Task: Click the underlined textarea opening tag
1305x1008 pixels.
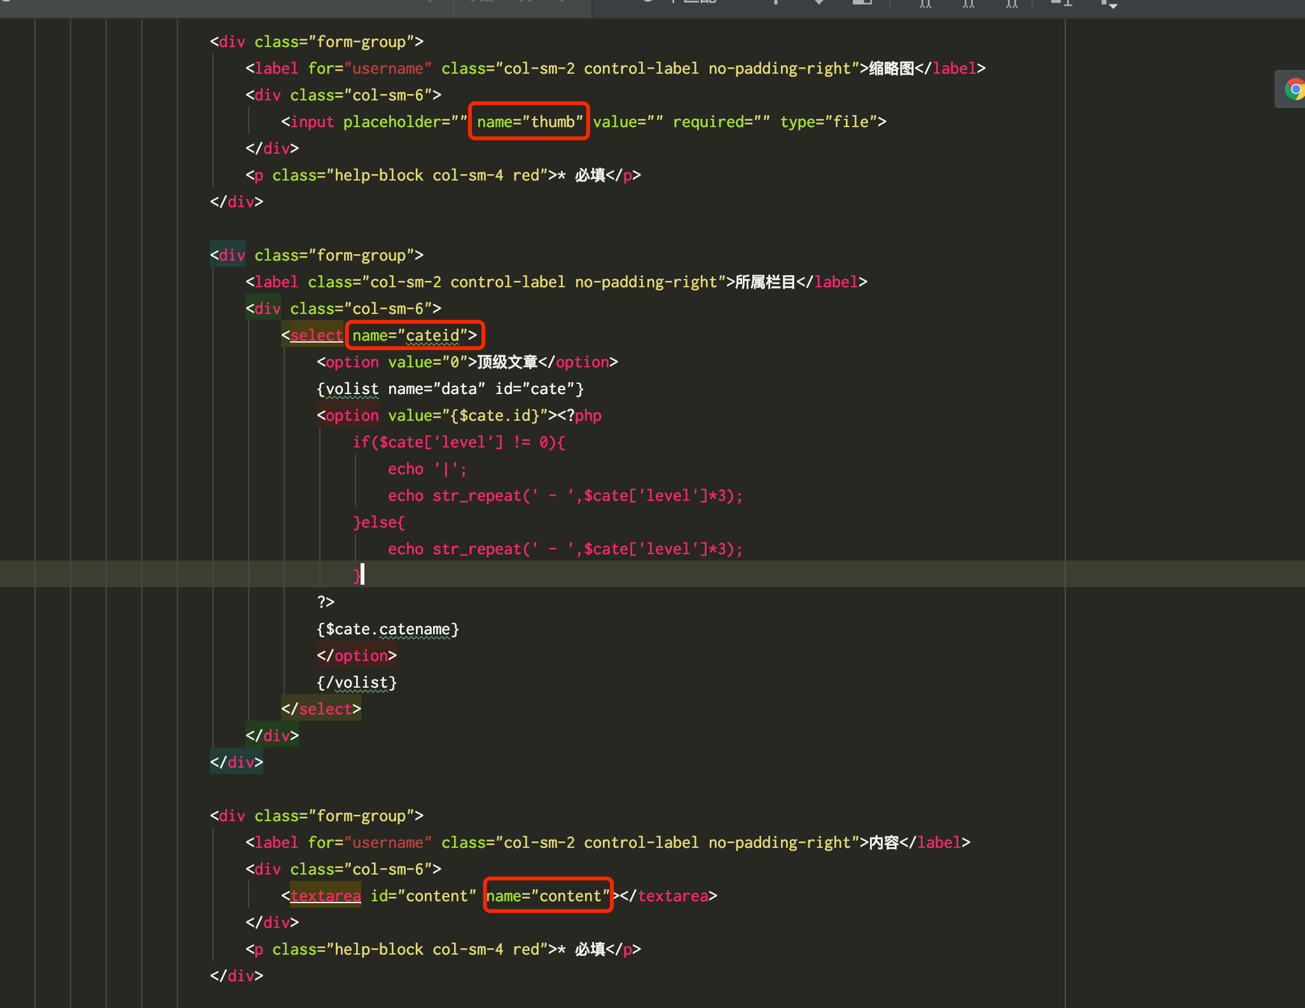Action: [326, 896]
